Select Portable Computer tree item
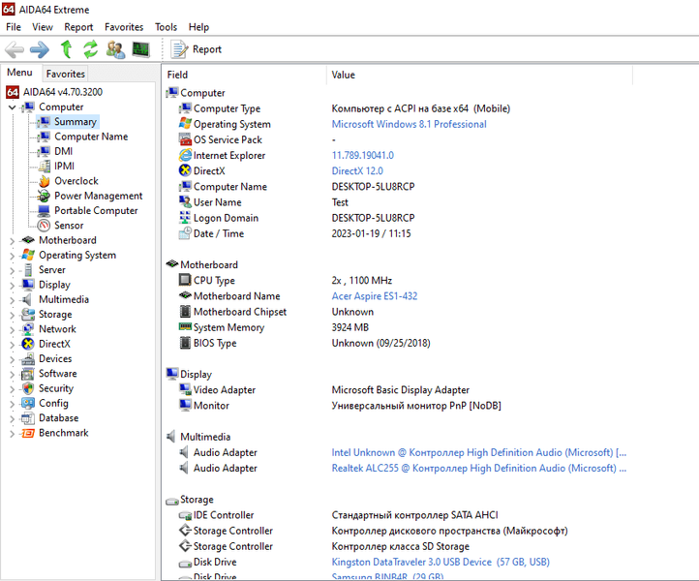Screen dimensions: 699x581 (x=96, y=210)
